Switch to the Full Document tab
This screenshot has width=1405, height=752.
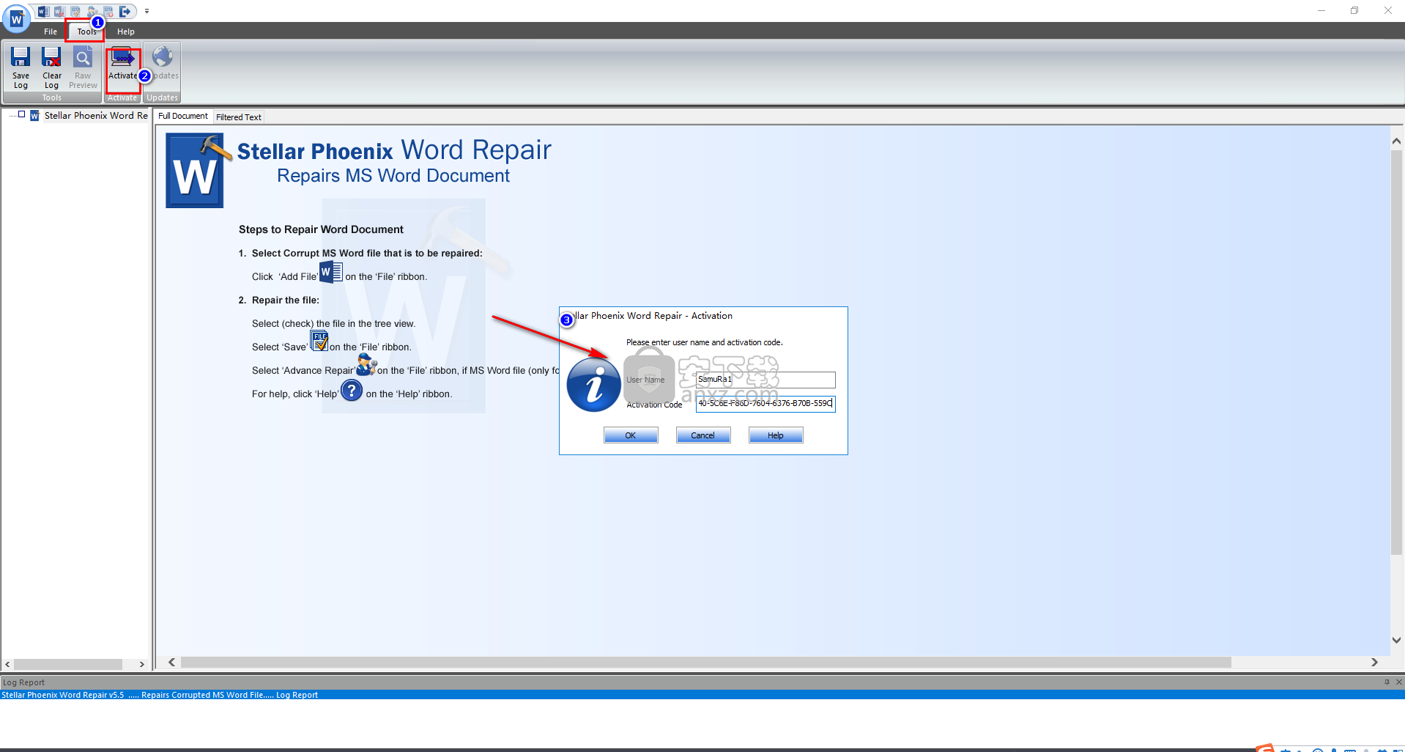coord(183,116)
